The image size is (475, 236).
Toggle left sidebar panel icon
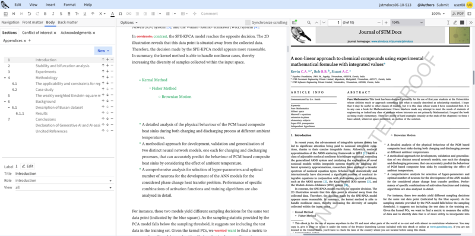tap(6, 14)
